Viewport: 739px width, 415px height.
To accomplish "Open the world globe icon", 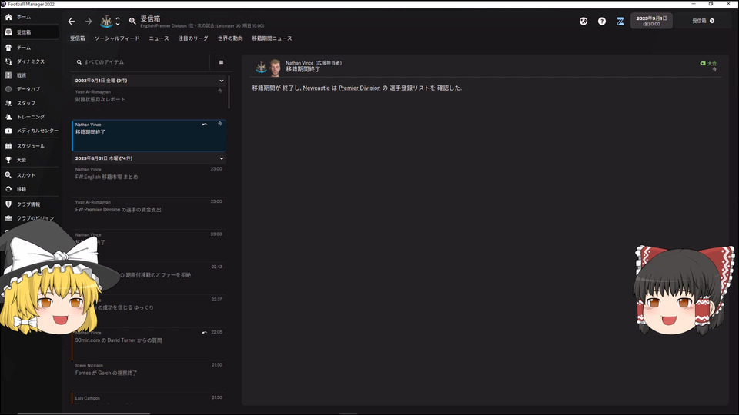I will pos(584,22).
